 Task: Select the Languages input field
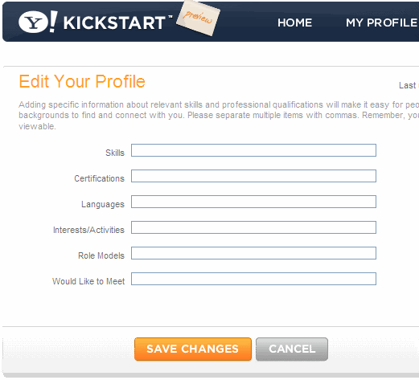coord(253,202)
